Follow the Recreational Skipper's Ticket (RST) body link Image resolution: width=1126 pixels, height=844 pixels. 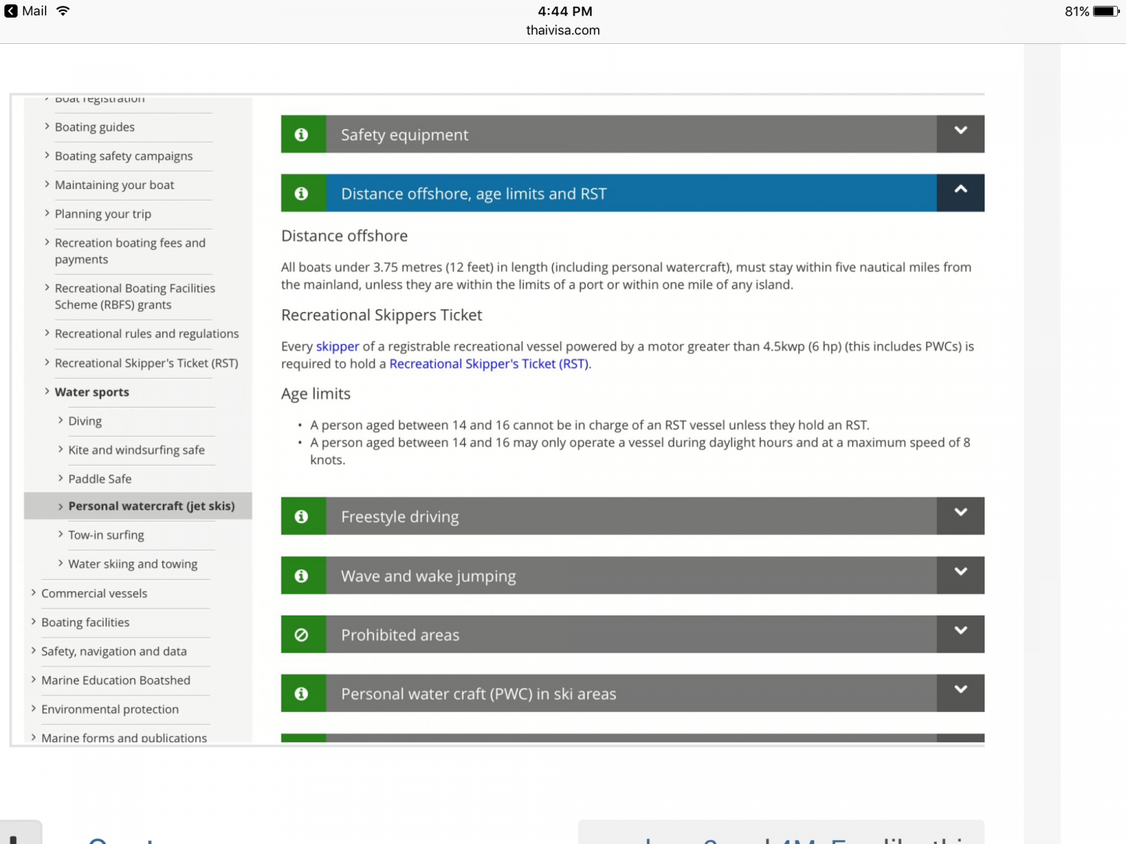(x=489, y=364)
